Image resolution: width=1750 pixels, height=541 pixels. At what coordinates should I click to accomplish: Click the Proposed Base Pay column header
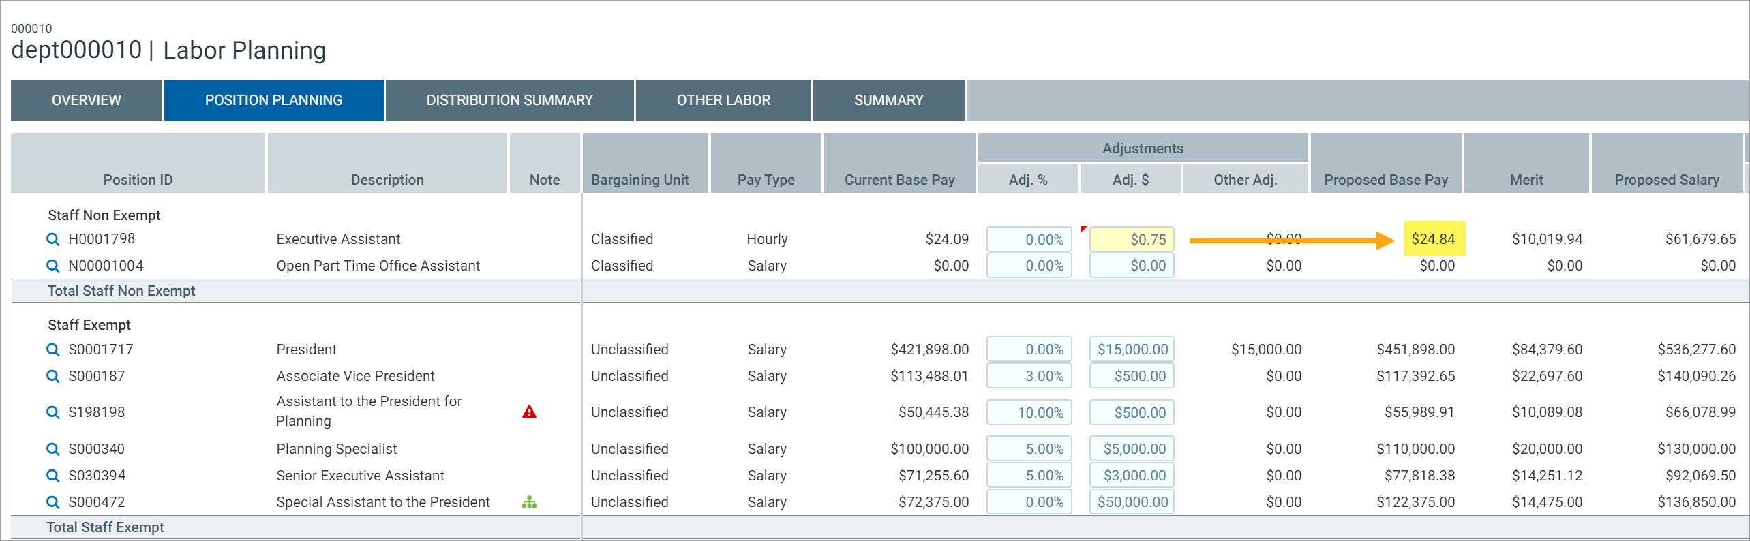(1385, 179)
